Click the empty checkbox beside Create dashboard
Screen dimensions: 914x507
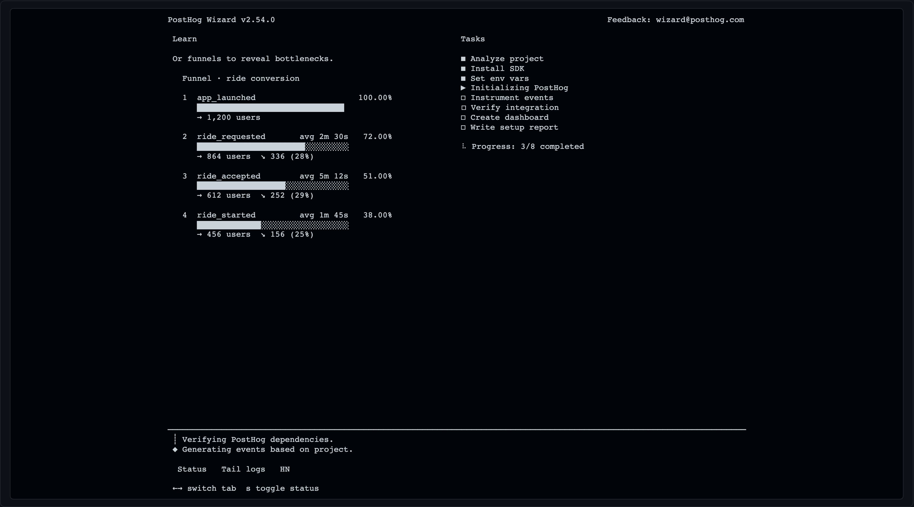point(463,117)
